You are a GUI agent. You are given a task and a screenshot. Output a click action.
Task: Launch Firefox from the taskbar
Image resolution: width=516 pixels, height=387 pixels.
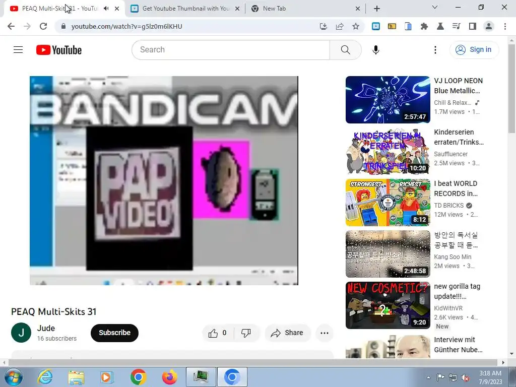tap(169, 377)
